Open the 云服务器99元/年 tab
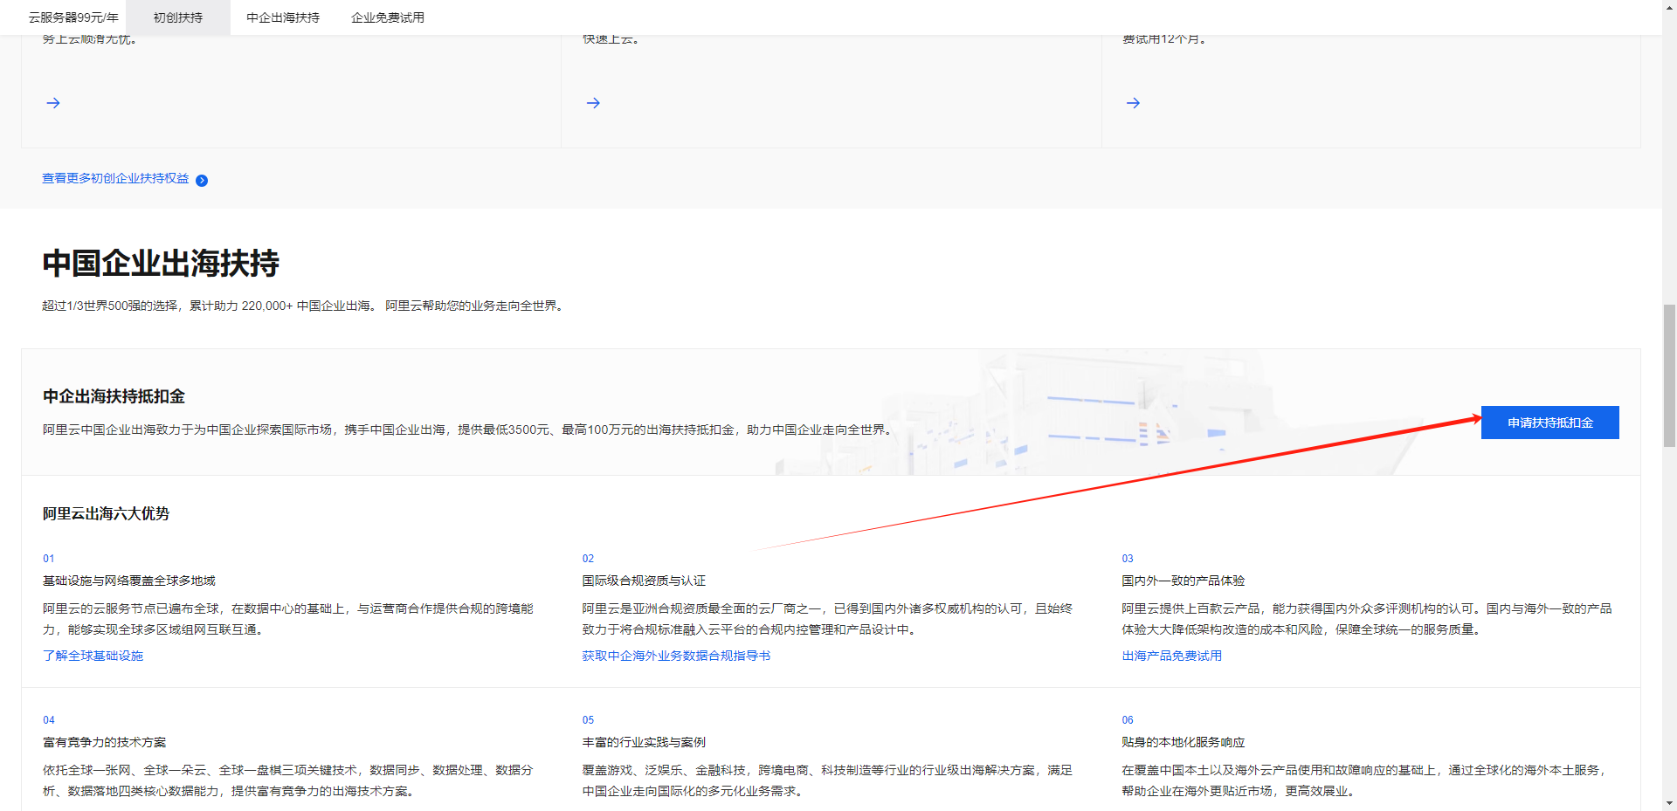This screenshot has height=811, width=1677. [73, 17]
